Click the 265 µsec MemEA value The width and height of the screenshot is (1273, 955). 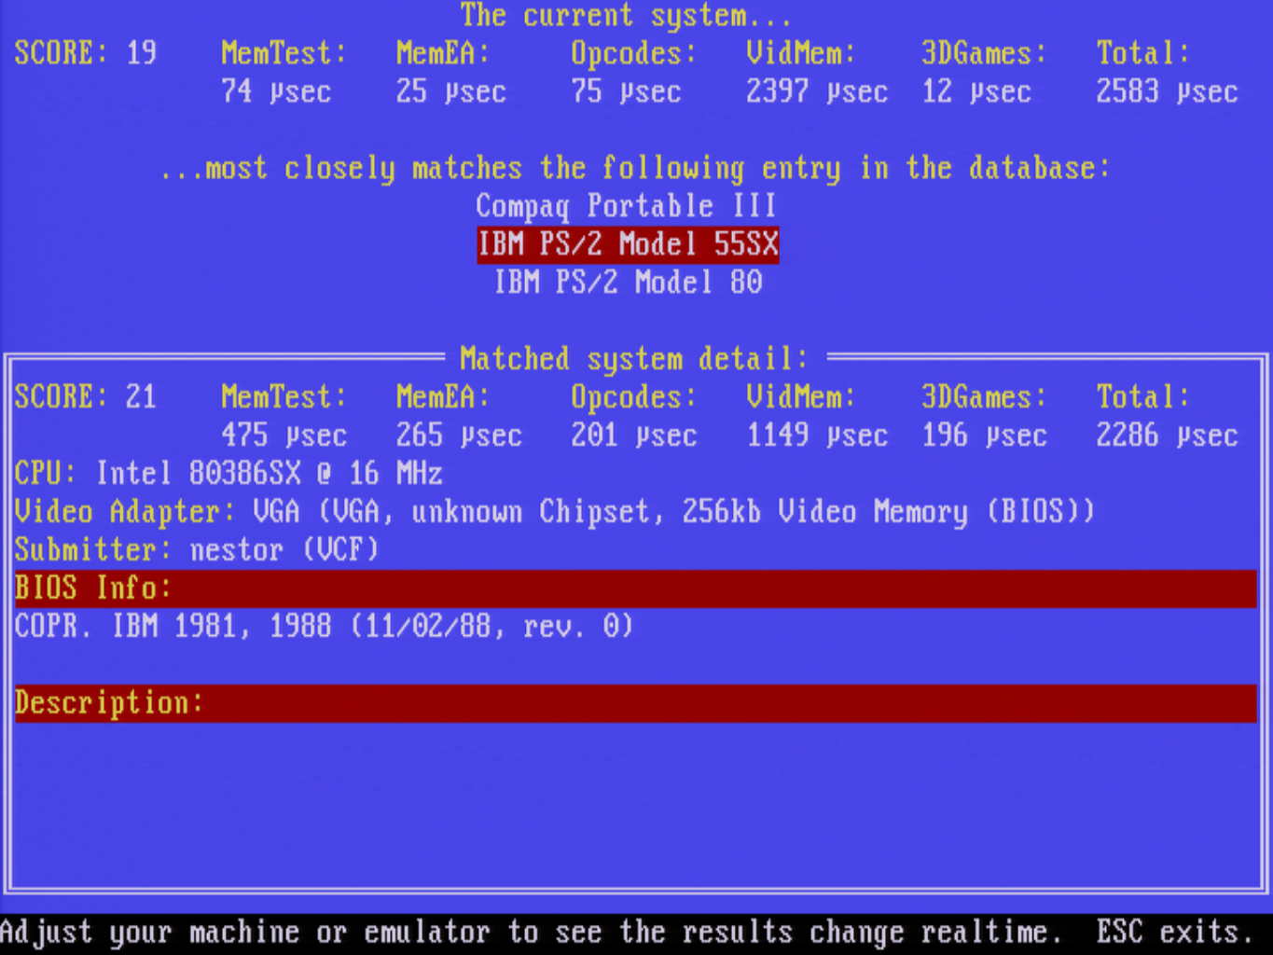pyautogui.click(x=459, y=436)
